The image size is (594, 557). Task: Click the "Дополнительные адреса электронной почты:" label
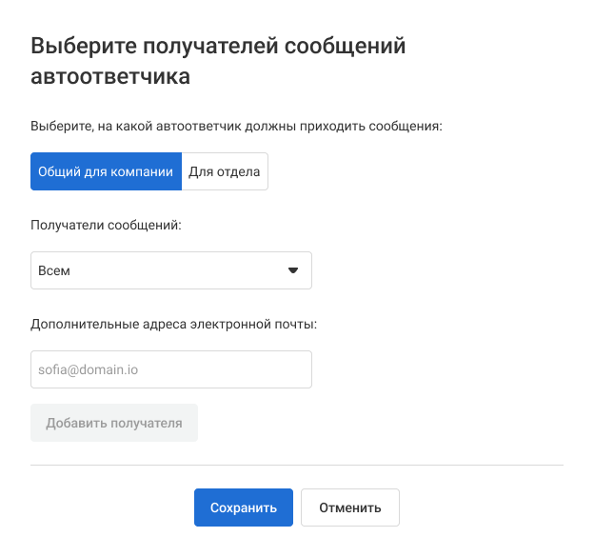[x=173, y=324]
